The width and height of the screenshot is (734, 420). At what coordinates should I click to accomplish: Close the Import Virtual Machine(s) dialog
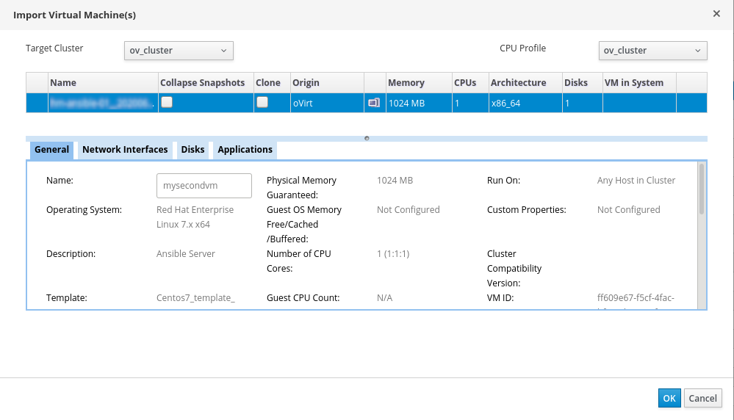pyautogui.click(x=716, y=14)
